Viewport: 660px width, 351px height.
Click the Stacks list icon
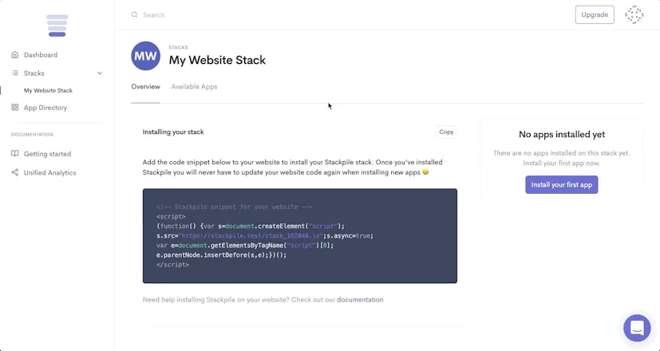coord(14,73)
